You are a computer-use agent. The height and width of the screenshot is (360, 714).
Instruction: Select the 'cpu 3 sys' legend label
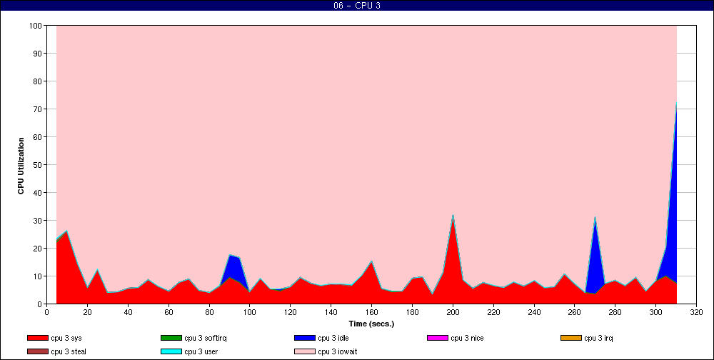pos(66,338)
